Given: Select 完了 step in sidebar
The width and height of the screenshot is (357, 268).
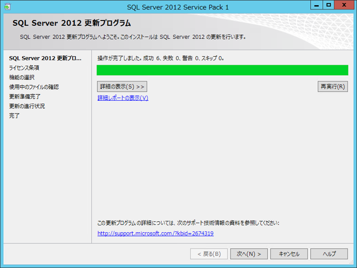Looking at the screenshot, I should [14, 116].
